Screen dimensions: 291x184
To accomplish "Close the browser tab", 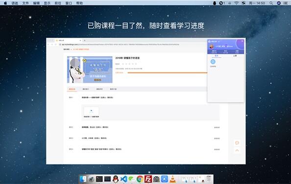I will pos(80,41).
